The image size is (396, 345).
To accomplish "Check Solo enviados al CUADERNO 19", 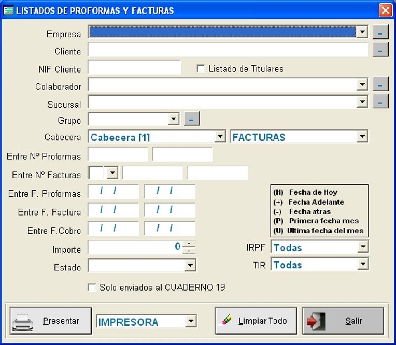I will [x=92, y=287].
